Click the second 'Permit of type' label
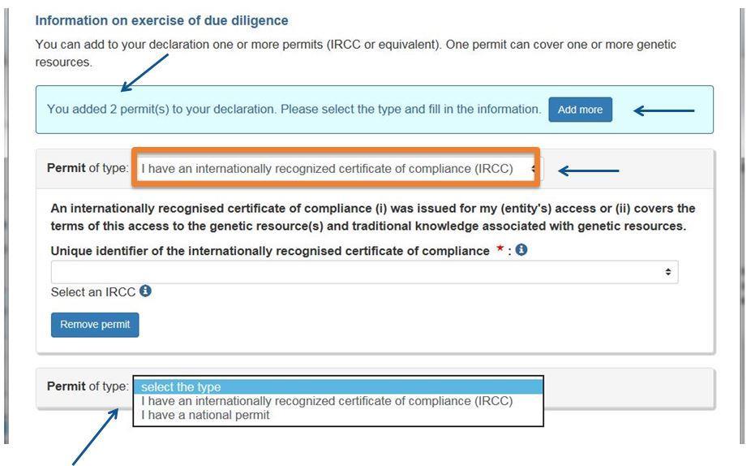This screenshot has width=751, height=466. click(x=88, y=386)
